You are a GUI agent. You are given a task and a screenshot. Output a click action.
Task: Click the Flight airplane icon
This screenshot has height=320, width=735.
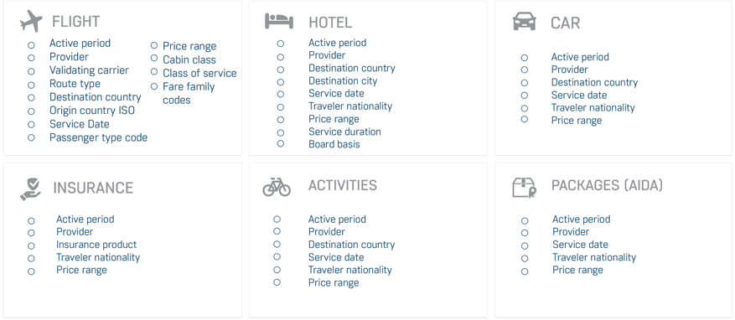point(31,21)
